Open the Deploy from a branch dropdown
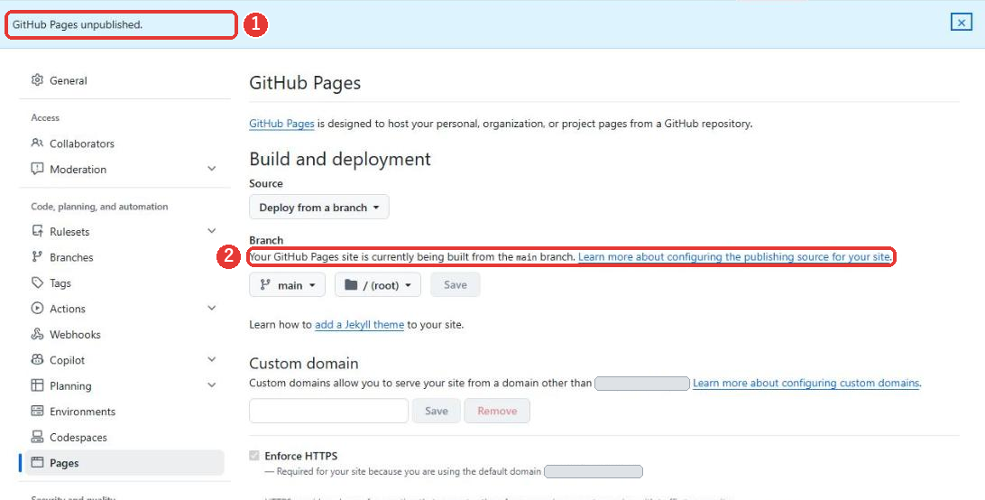Screen dimensions: 985x500 coord(319,207)
